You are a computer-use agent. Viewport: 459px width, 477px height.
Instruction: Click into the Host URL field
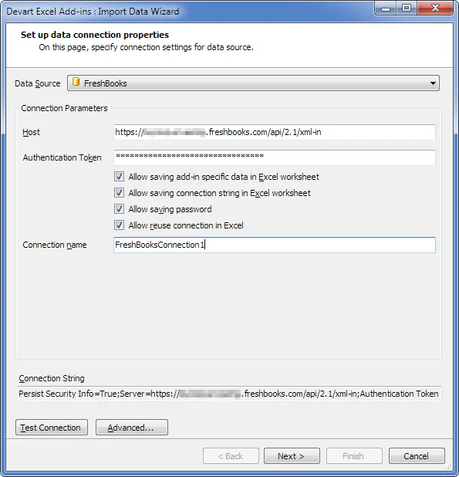pos(275,132)
